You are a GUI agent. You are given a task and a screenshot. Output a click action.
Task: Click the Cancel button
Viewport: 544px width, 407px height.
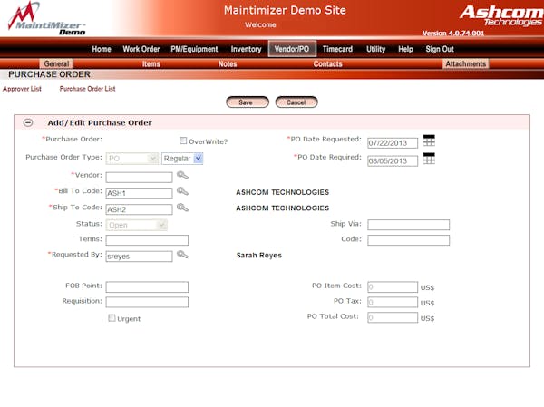coord(296,102)
